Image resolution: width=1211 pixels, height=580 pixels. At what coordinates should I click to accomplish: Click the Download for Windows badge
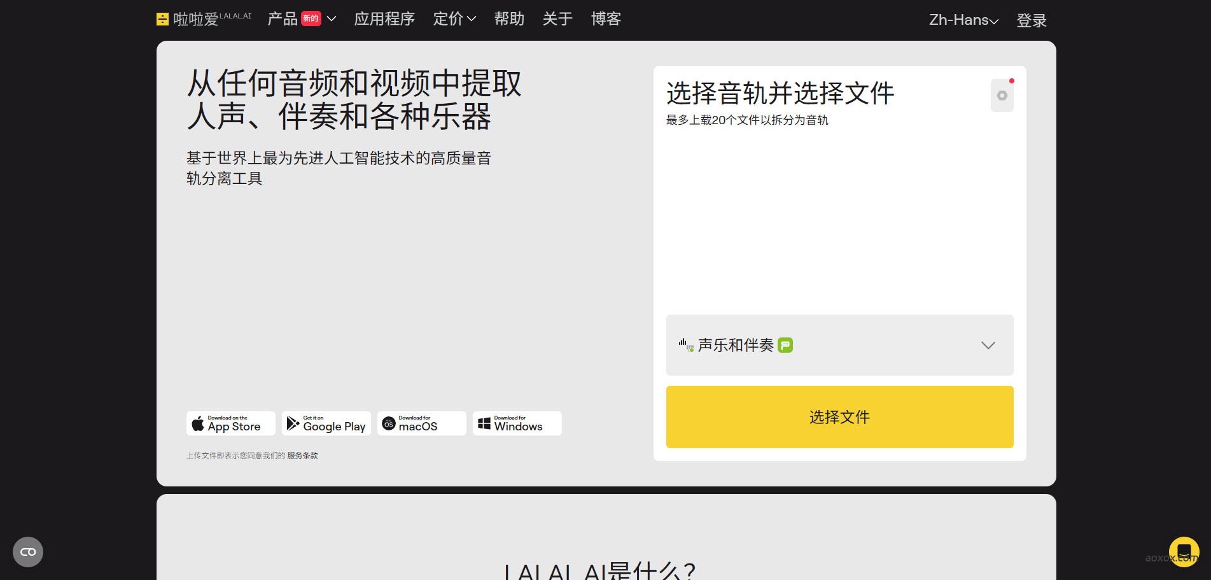(517, 423)
